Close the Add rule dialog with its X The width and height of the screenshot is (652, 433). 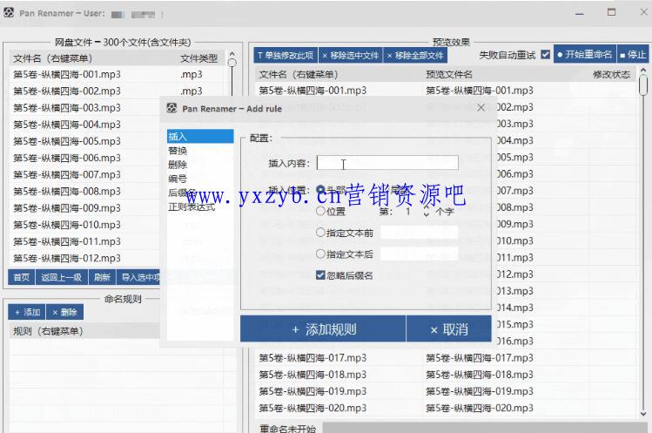click(481, 108)
